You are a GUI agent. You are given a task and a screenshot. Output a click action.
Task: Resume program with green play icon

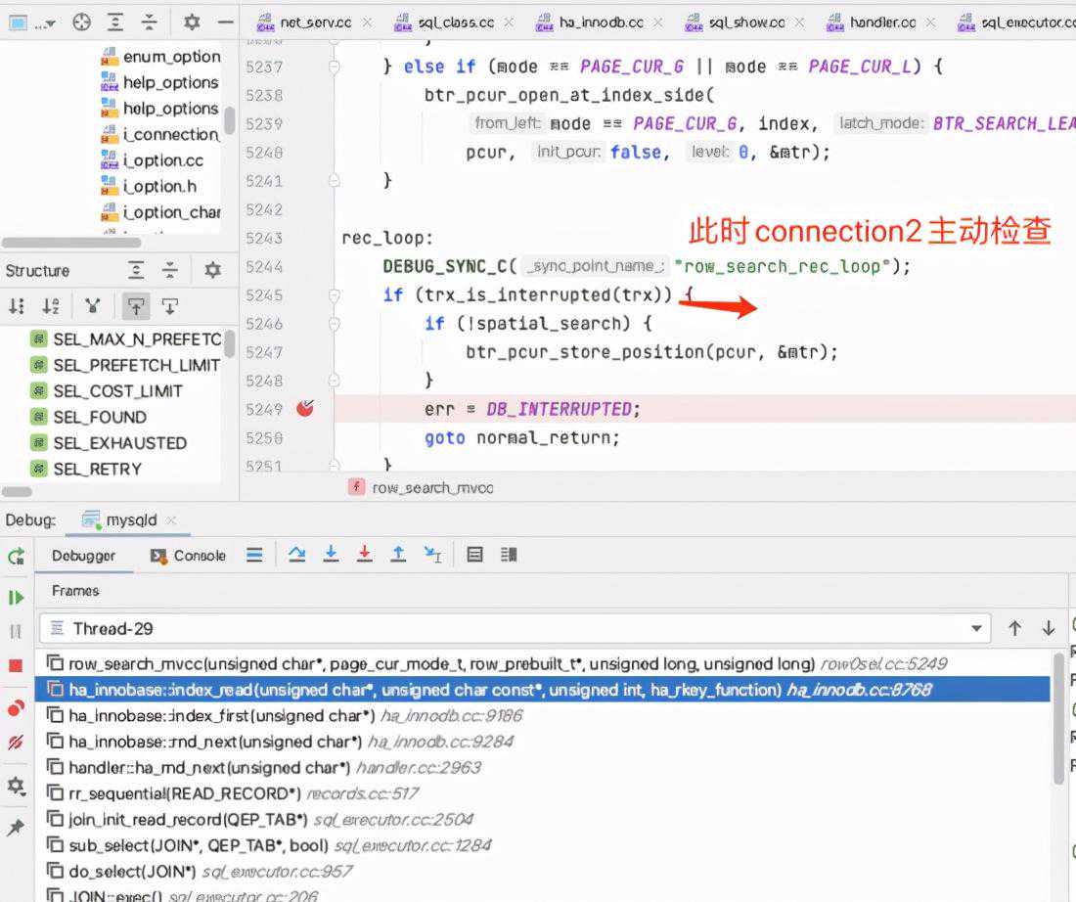(x=15, y=598)
